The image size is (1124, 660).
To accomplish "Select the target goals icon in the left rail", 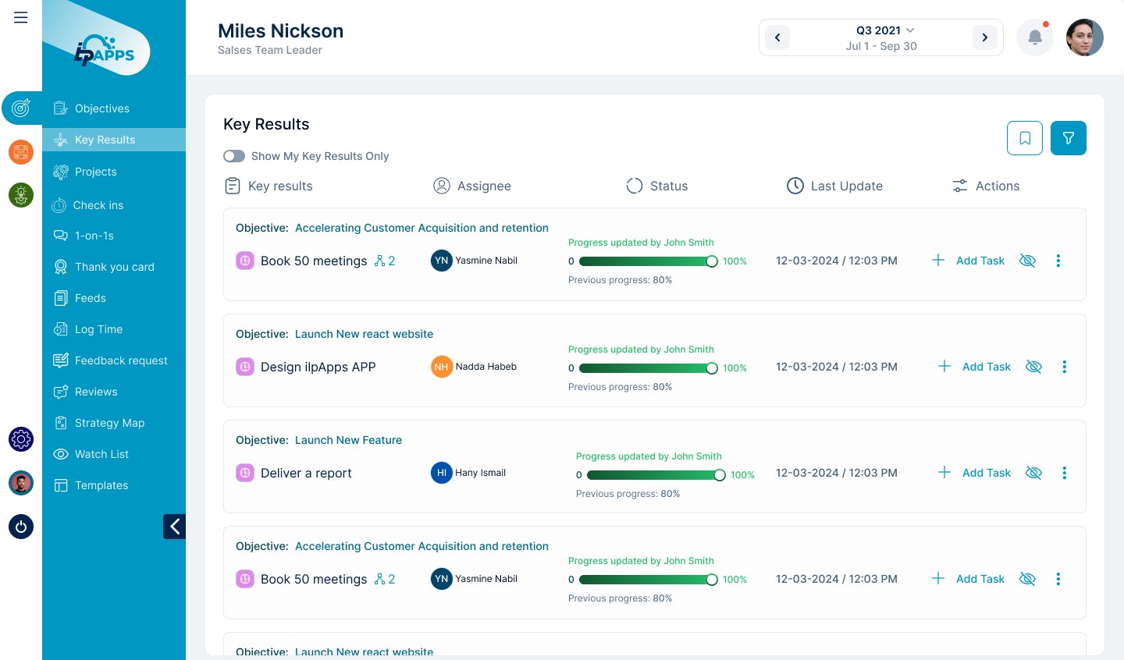I will tap(21, 108).
